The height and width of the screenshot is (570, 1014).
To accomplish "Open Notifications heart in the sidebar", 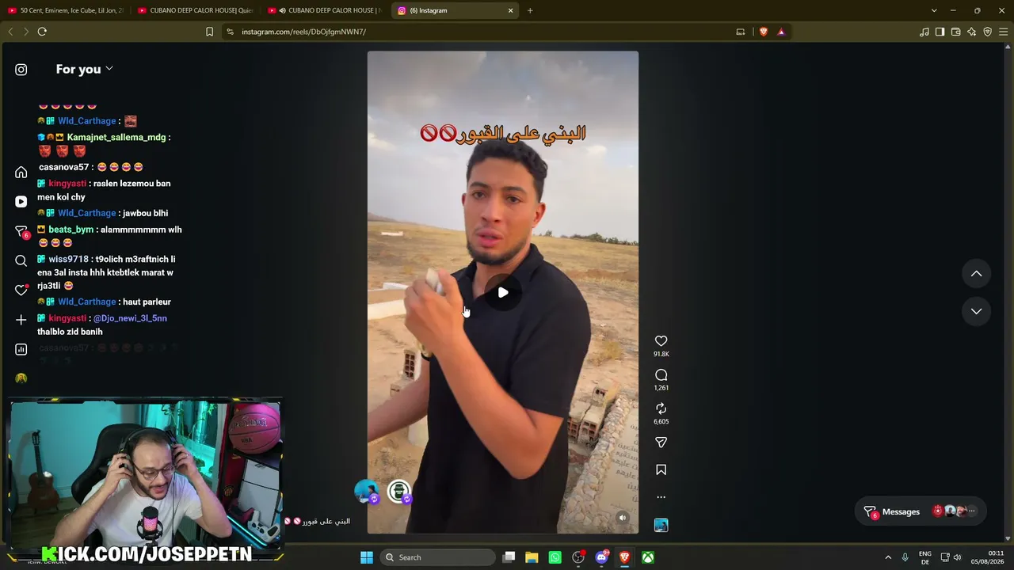I will coord(21,290).
